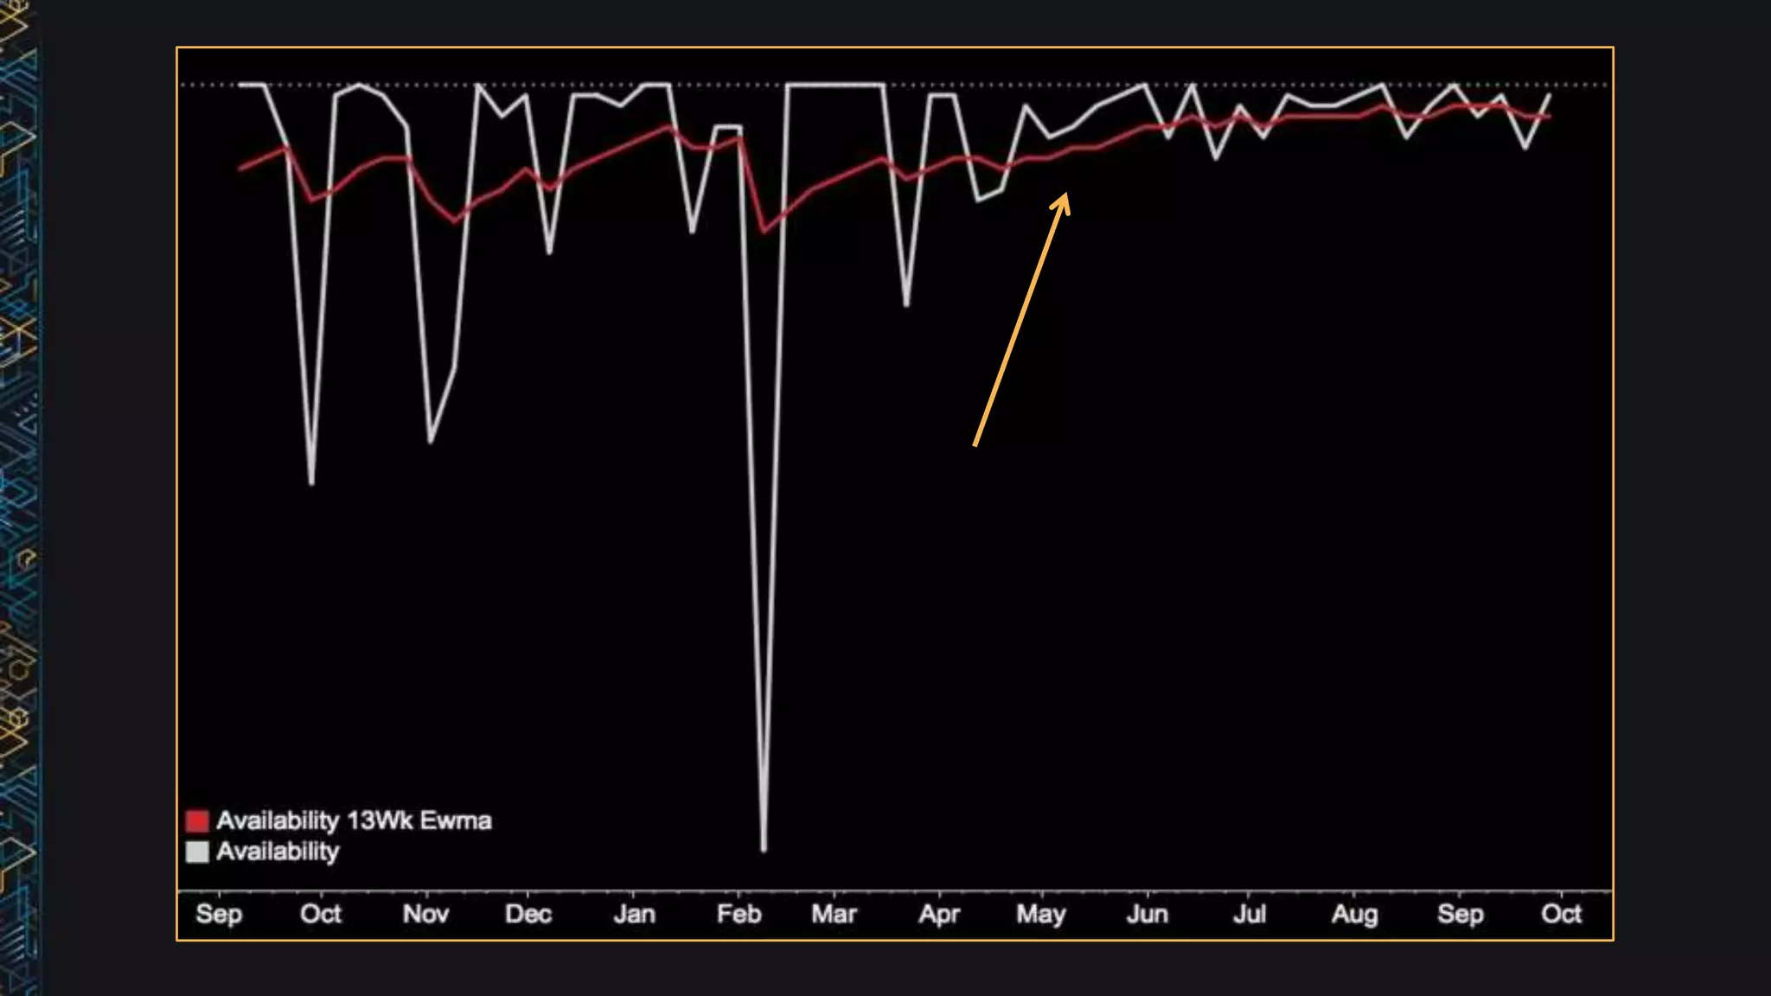Image resolution: width=1771 pixels, height=996 pixels.
Task: Click the May axis label
Action: point(1041,914)
